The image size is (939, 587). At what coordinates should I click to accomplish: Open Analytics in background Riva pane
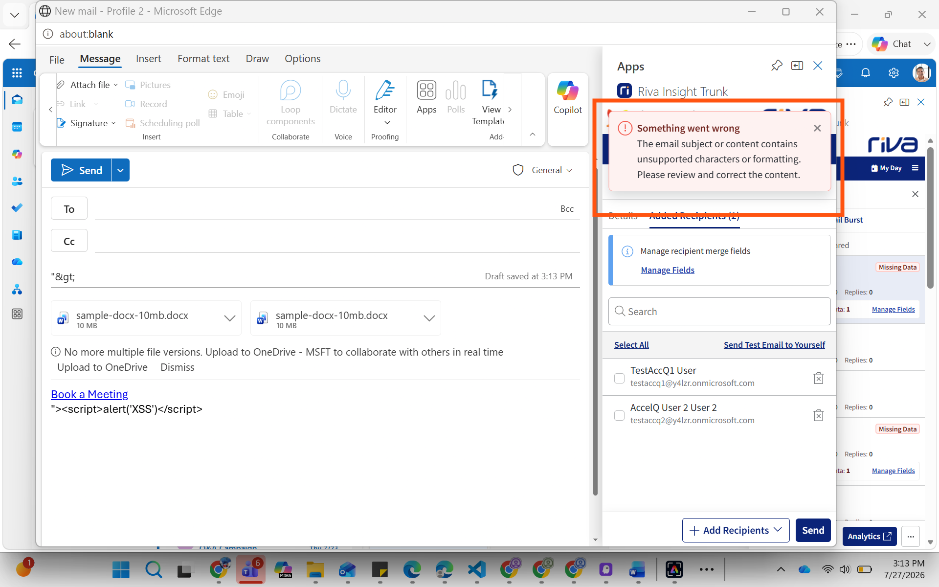(869, 537)
